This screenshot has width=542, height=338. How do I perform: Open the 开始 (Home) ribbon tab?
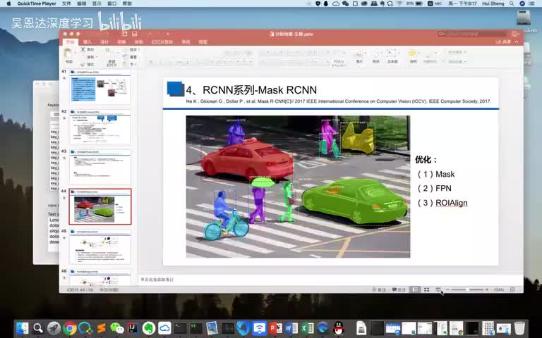click(x=70, y=42)
